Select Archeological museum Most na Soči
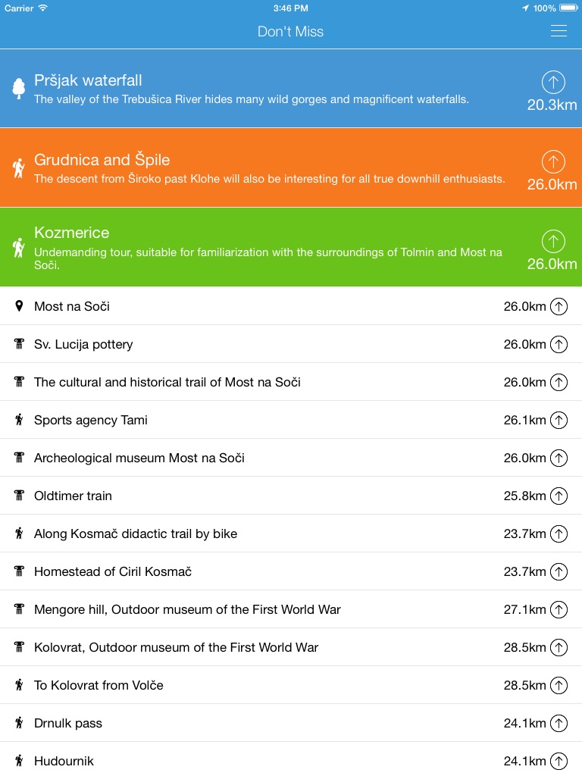 coord(139,458)
